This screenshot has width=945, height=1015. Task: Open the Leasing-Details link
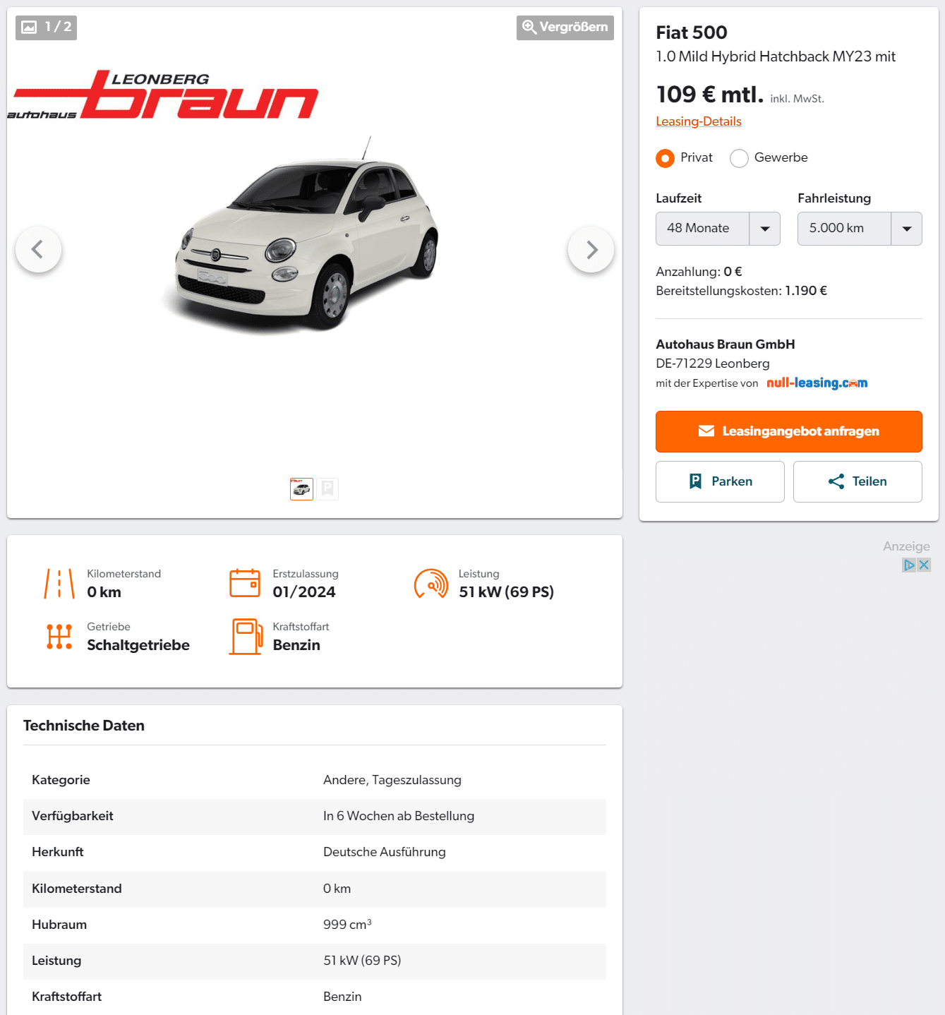(699, 121)
